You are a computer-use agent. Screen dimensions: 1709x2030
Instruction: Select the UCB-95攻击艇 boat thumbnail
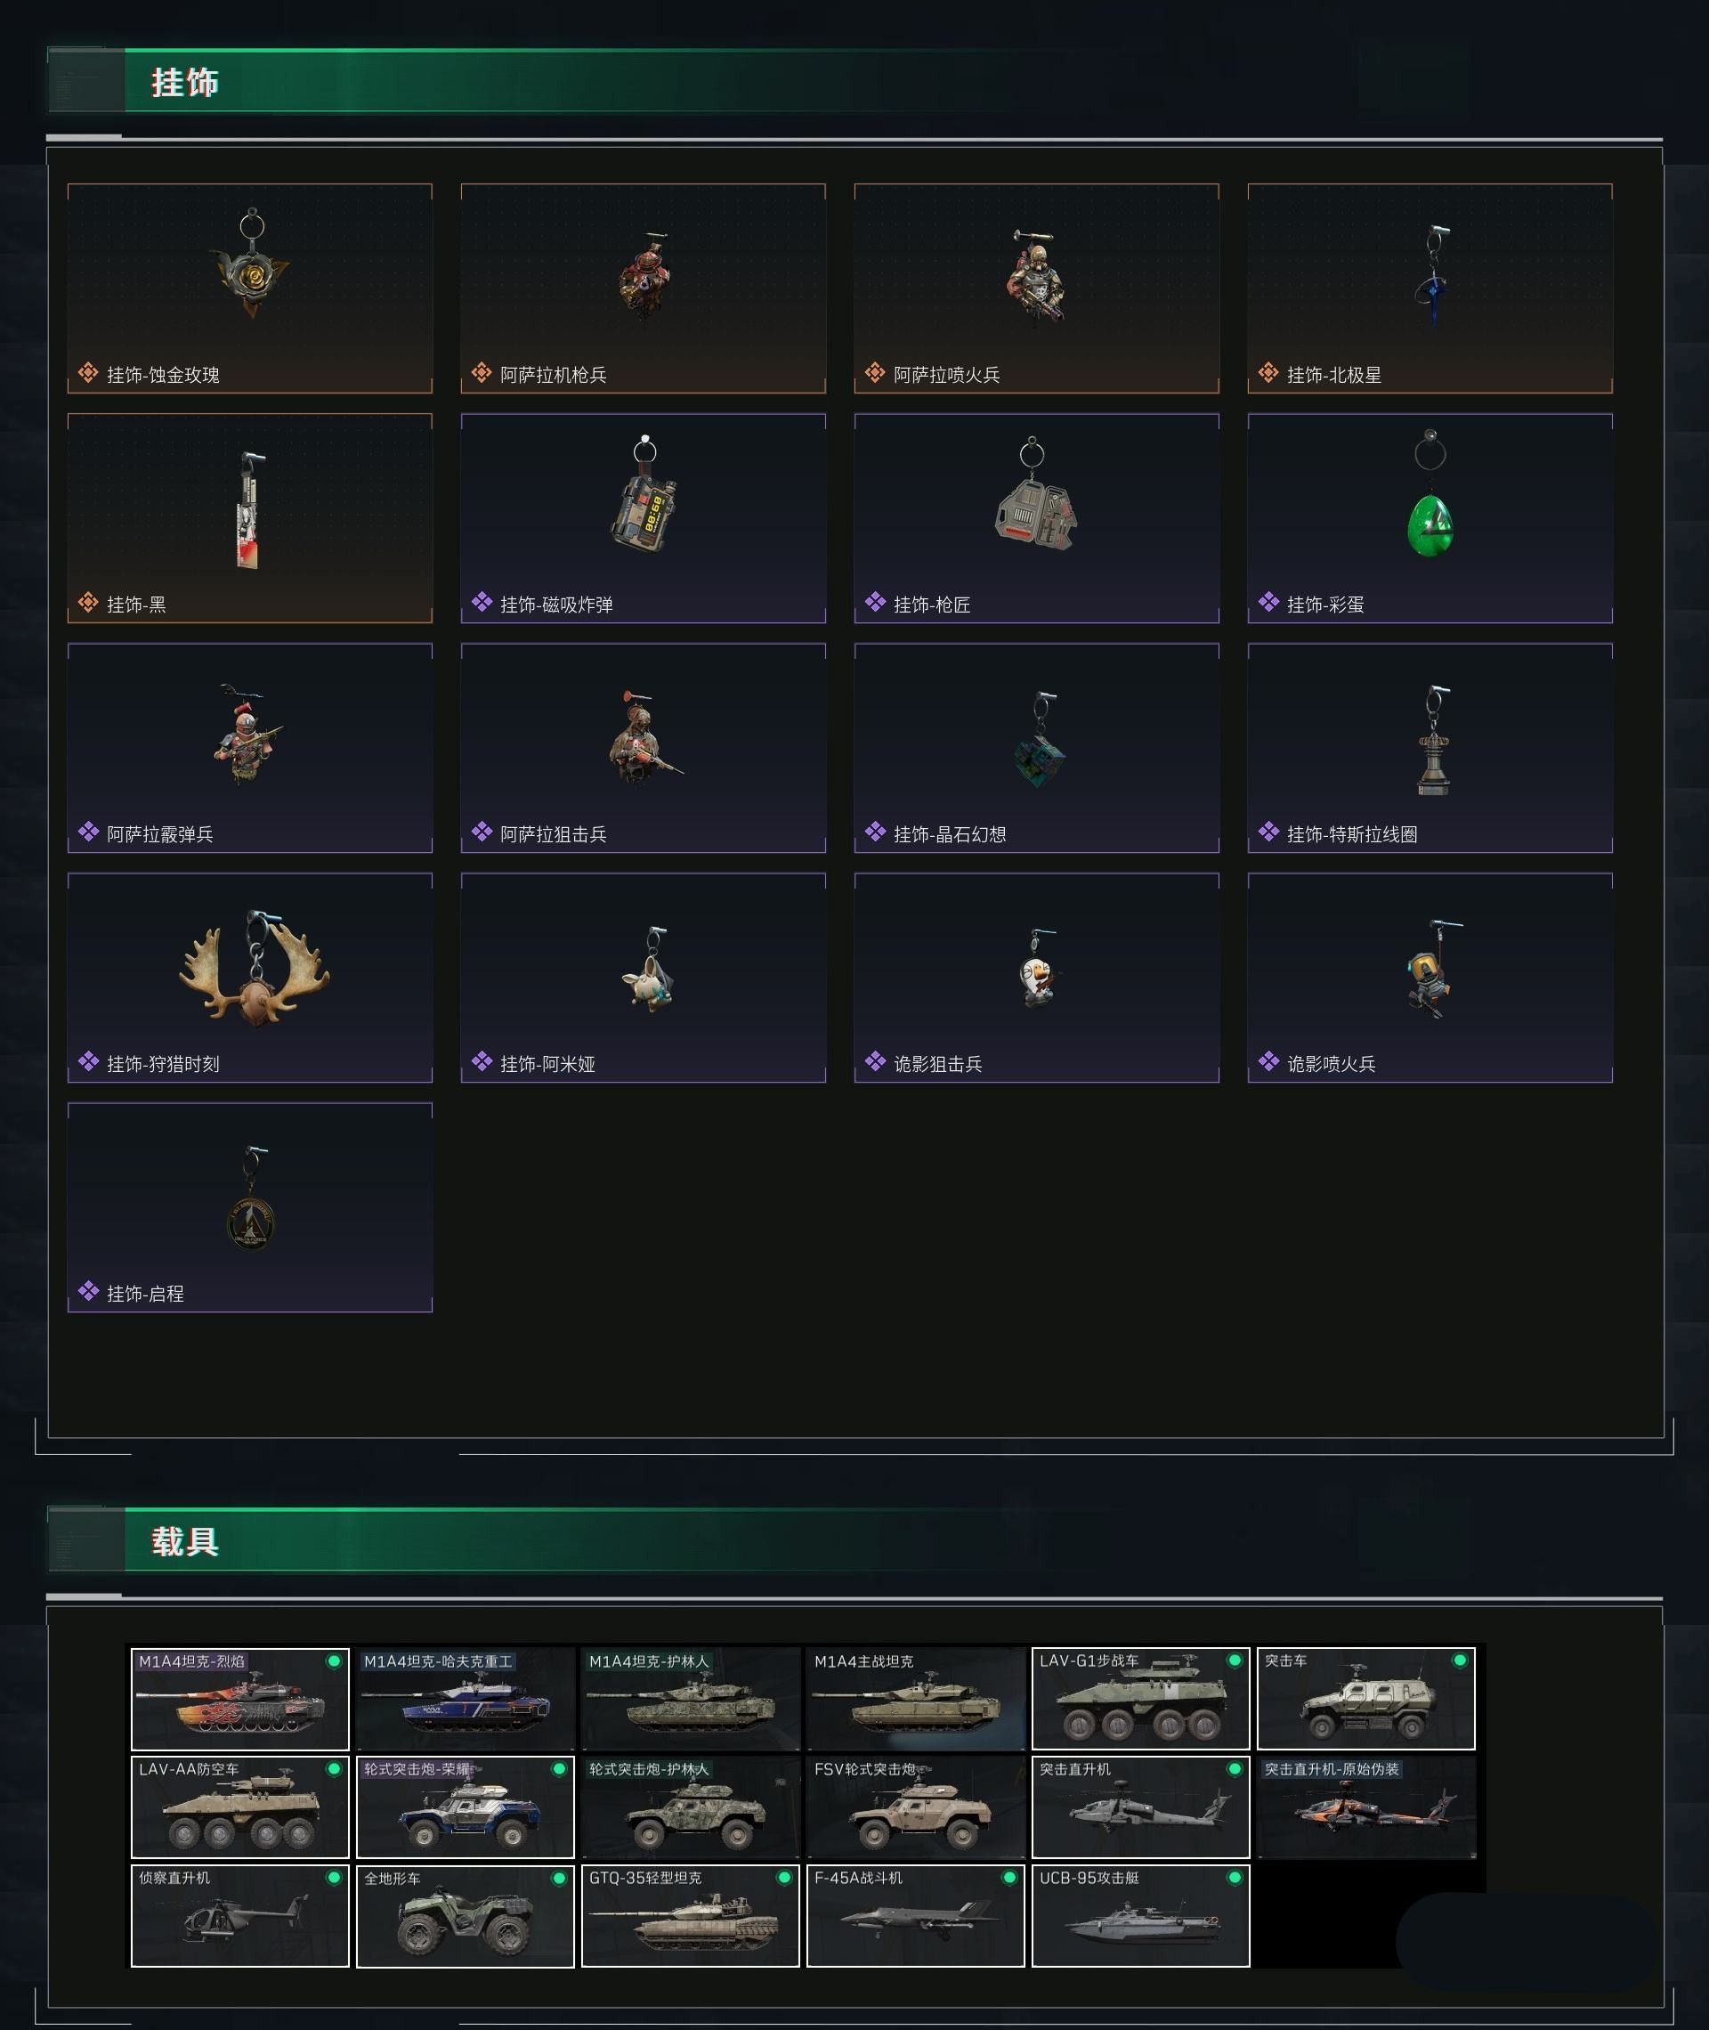tap(1140, 1916)
